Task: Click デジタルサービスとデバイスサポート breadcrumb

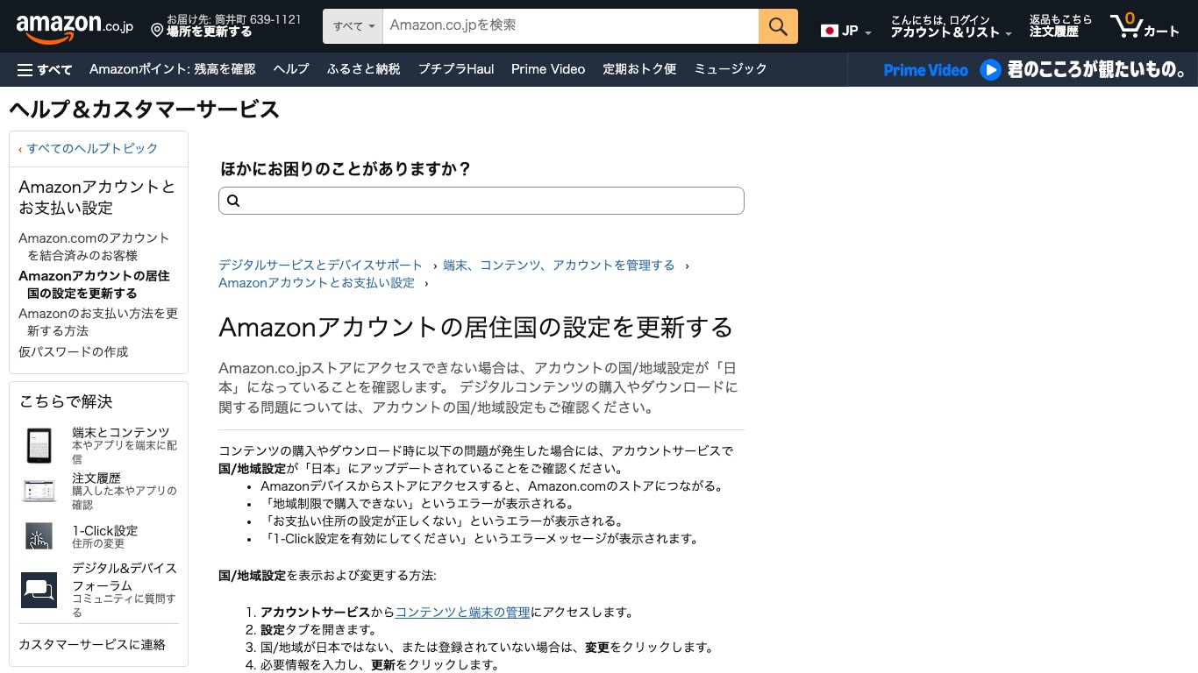Action: pyautogui.click(x=320, y=266)
